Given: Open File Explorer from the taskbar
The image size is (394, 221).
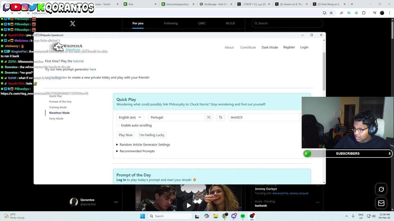Looking at the screenshot, I should point(216,216).
